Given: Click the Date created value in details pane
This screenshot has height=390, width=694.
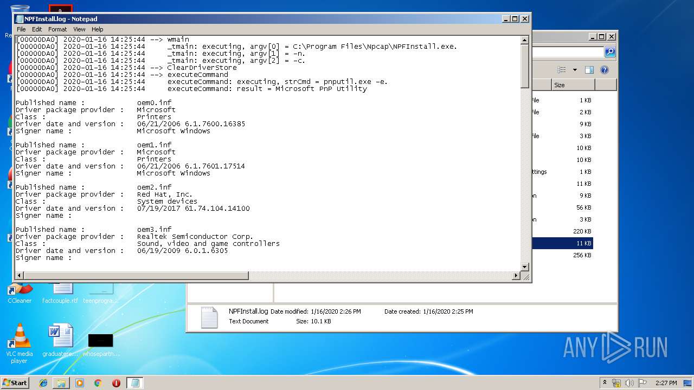Looking at the screenshot, I should pos(448,311).
